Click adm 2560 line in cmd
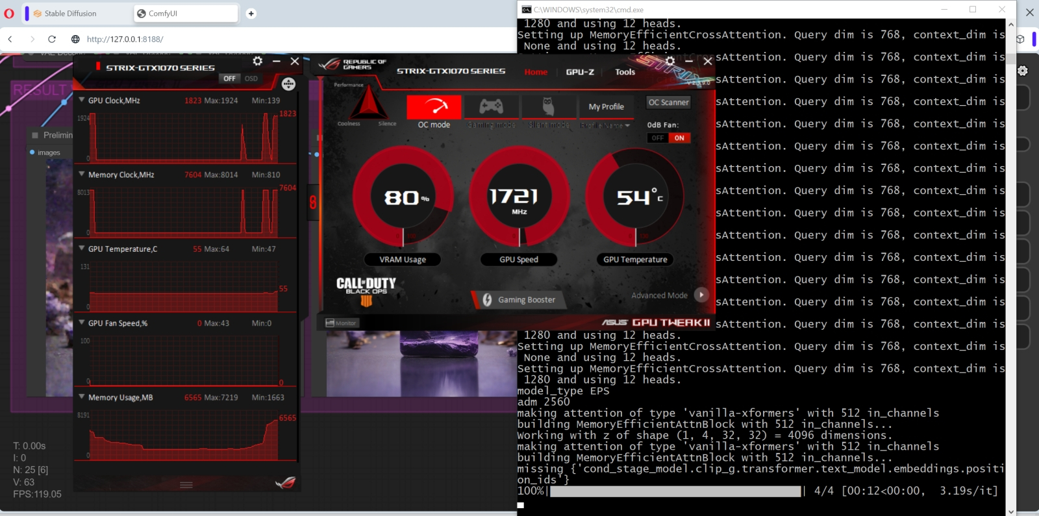Image resolution: width=1039 pixels, height=516 pixels. point(544,402)
